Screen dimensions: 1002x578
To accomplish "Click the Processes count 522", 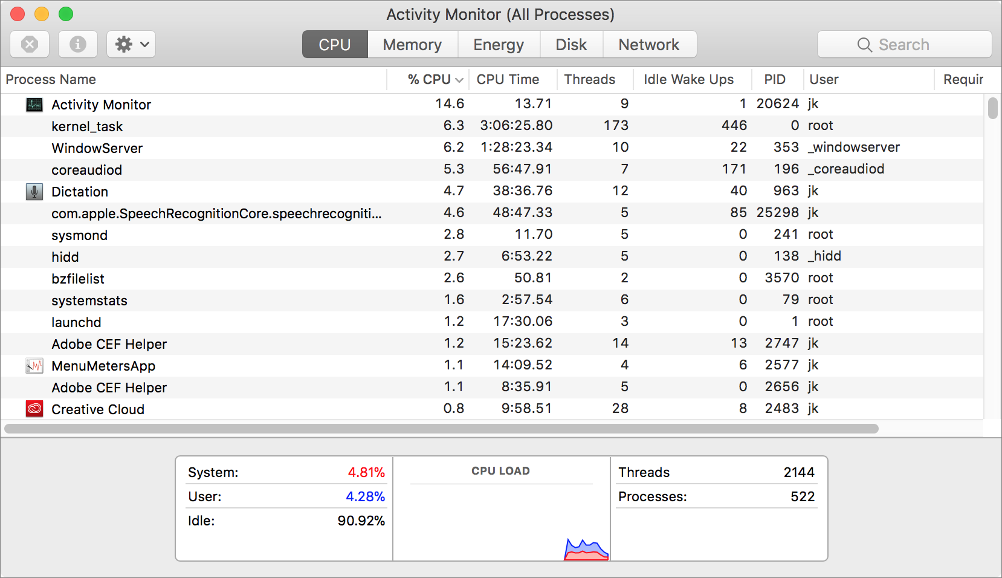I will click(x=803, y=496).
